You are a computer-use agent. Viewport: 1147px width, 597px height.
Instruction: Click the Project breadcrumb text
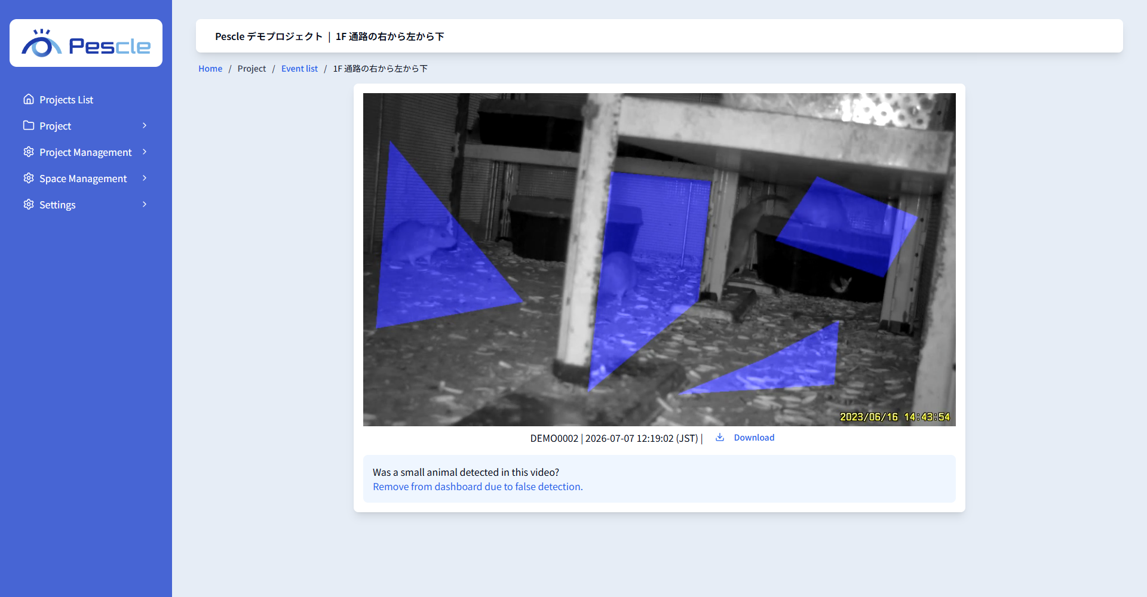tap(252, 69)
